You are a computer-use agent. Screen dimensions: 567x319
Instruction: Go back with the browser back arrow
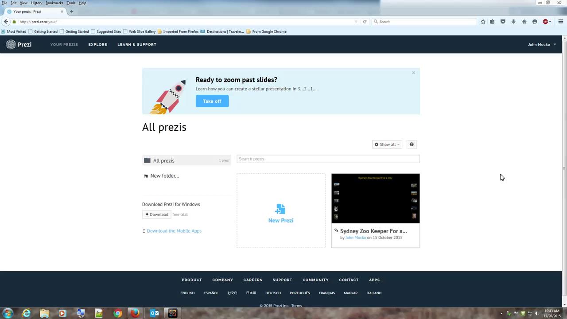coord(6,22)
